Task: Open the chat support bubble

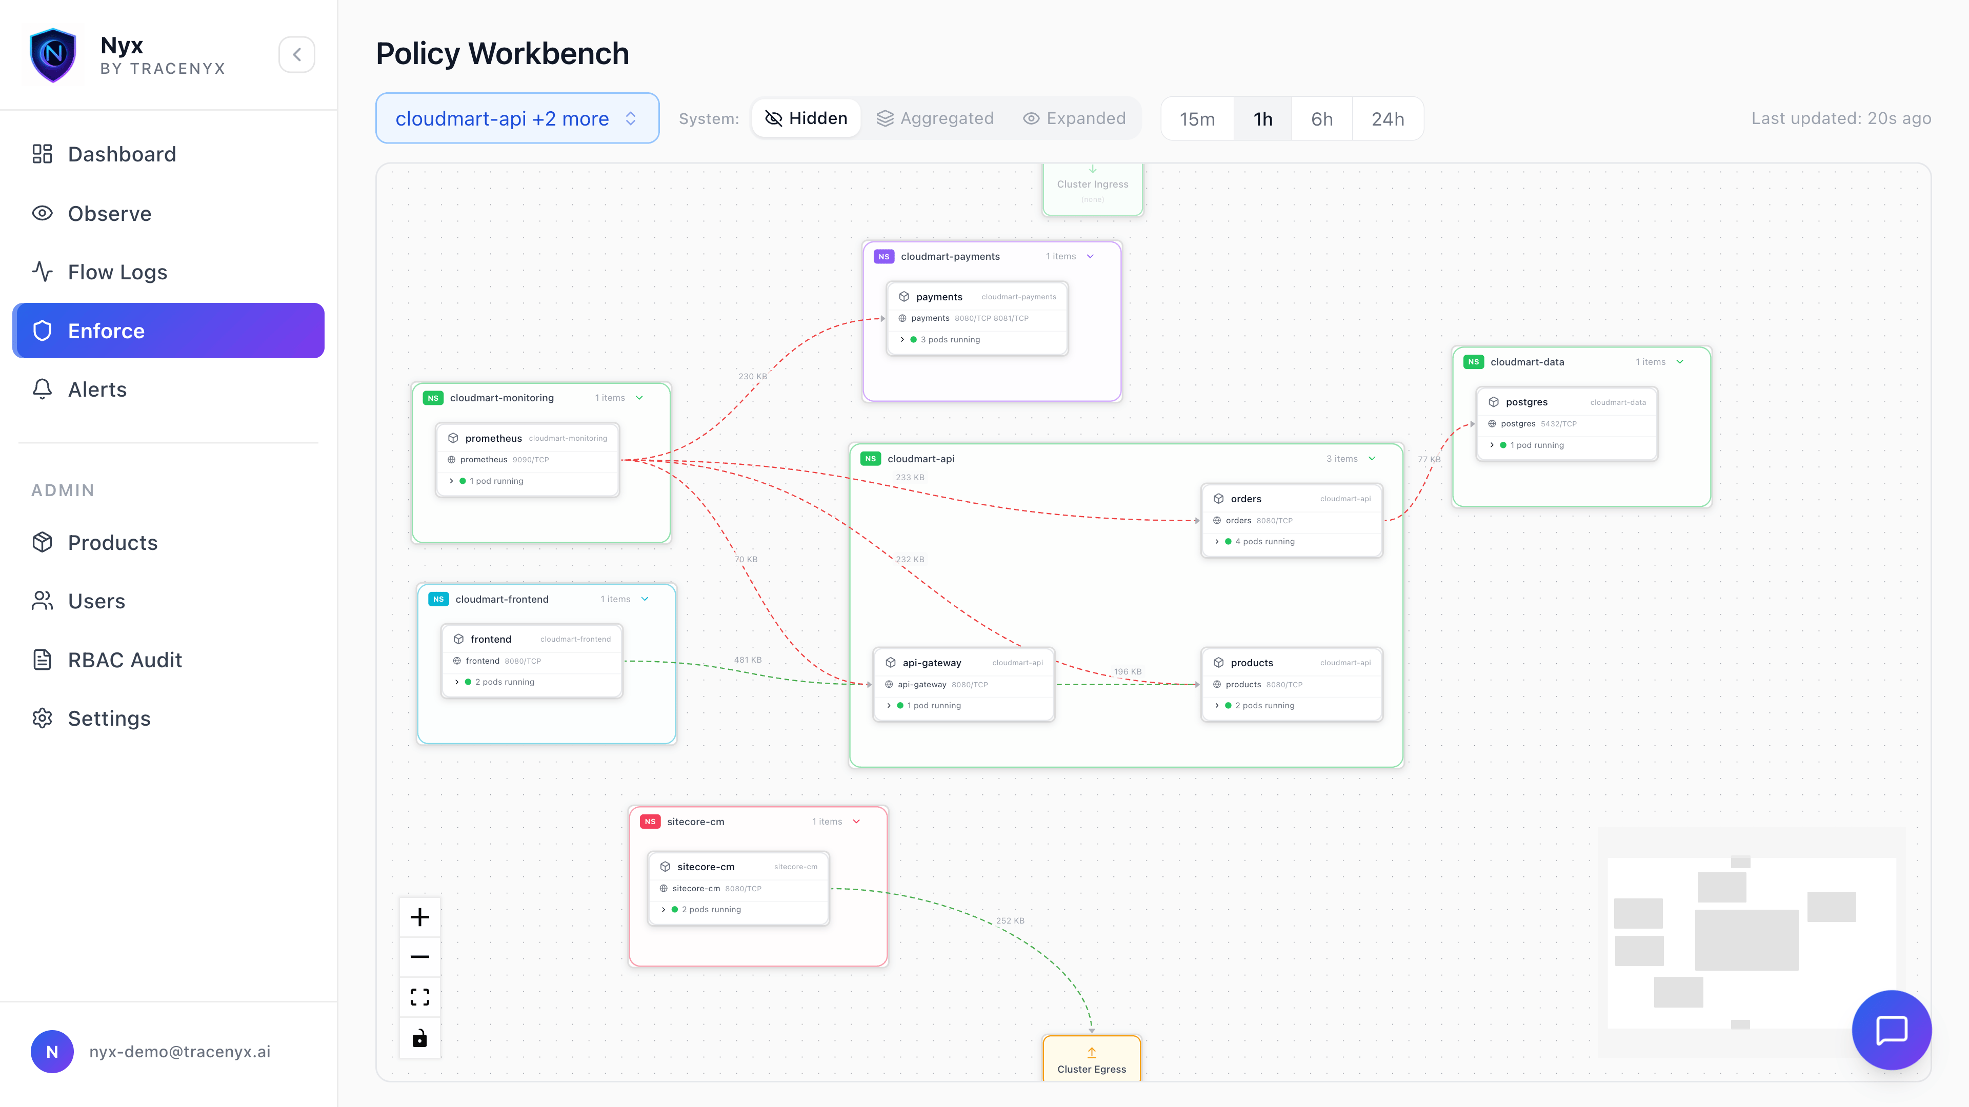Action: coord(1892,1030)
